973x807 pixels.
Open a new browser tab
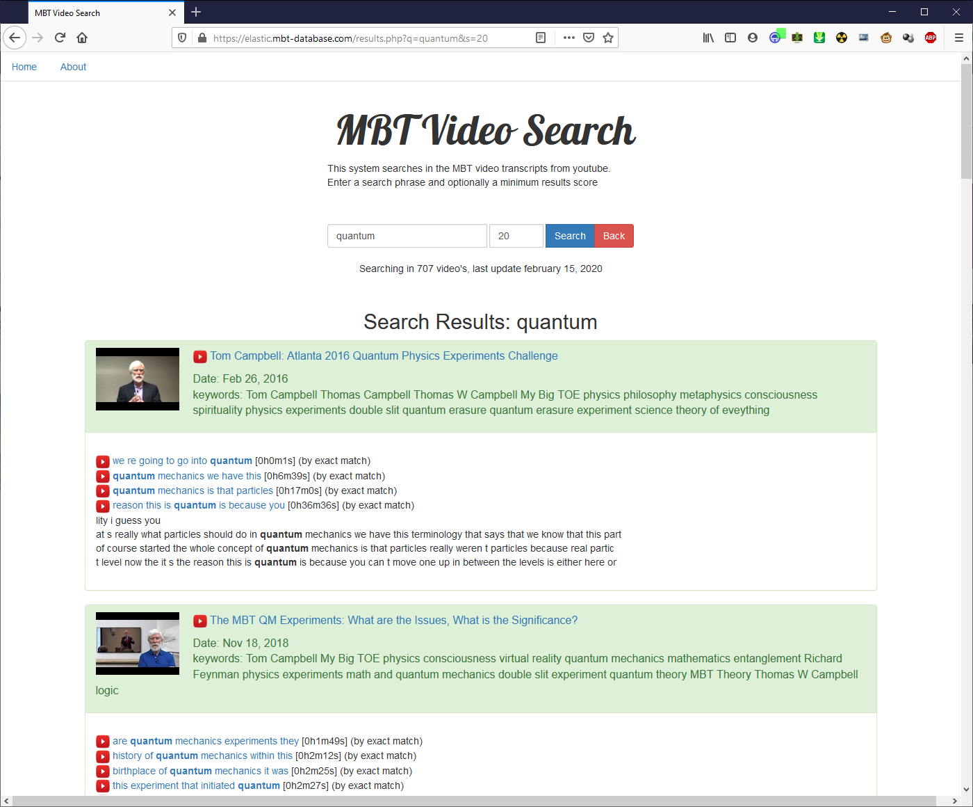196,12
